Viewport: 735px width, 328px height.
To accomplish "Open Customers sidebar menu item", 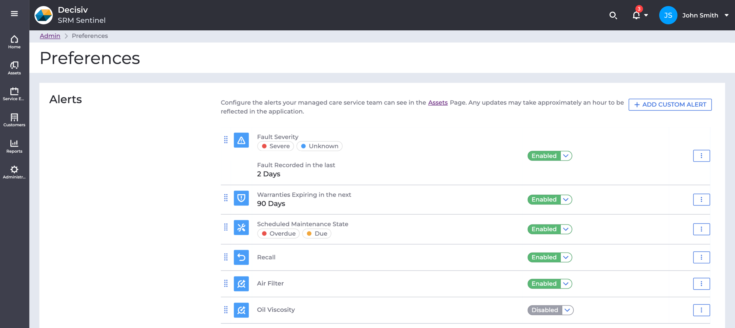I will pyautogui.click(x=14, y=120).
